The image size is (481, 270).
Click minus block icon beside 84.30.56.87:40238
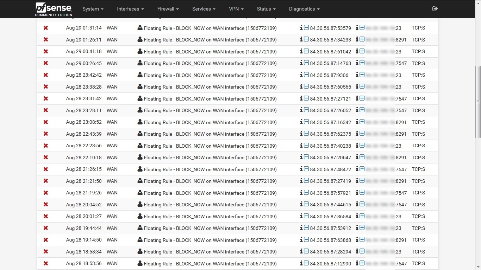click(x=306, y=145)
